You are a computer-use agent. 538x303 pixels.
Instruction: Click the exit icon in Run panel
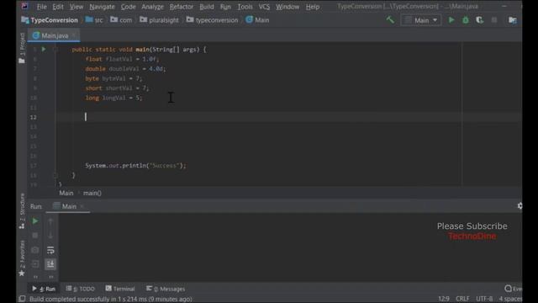point(35,264)
